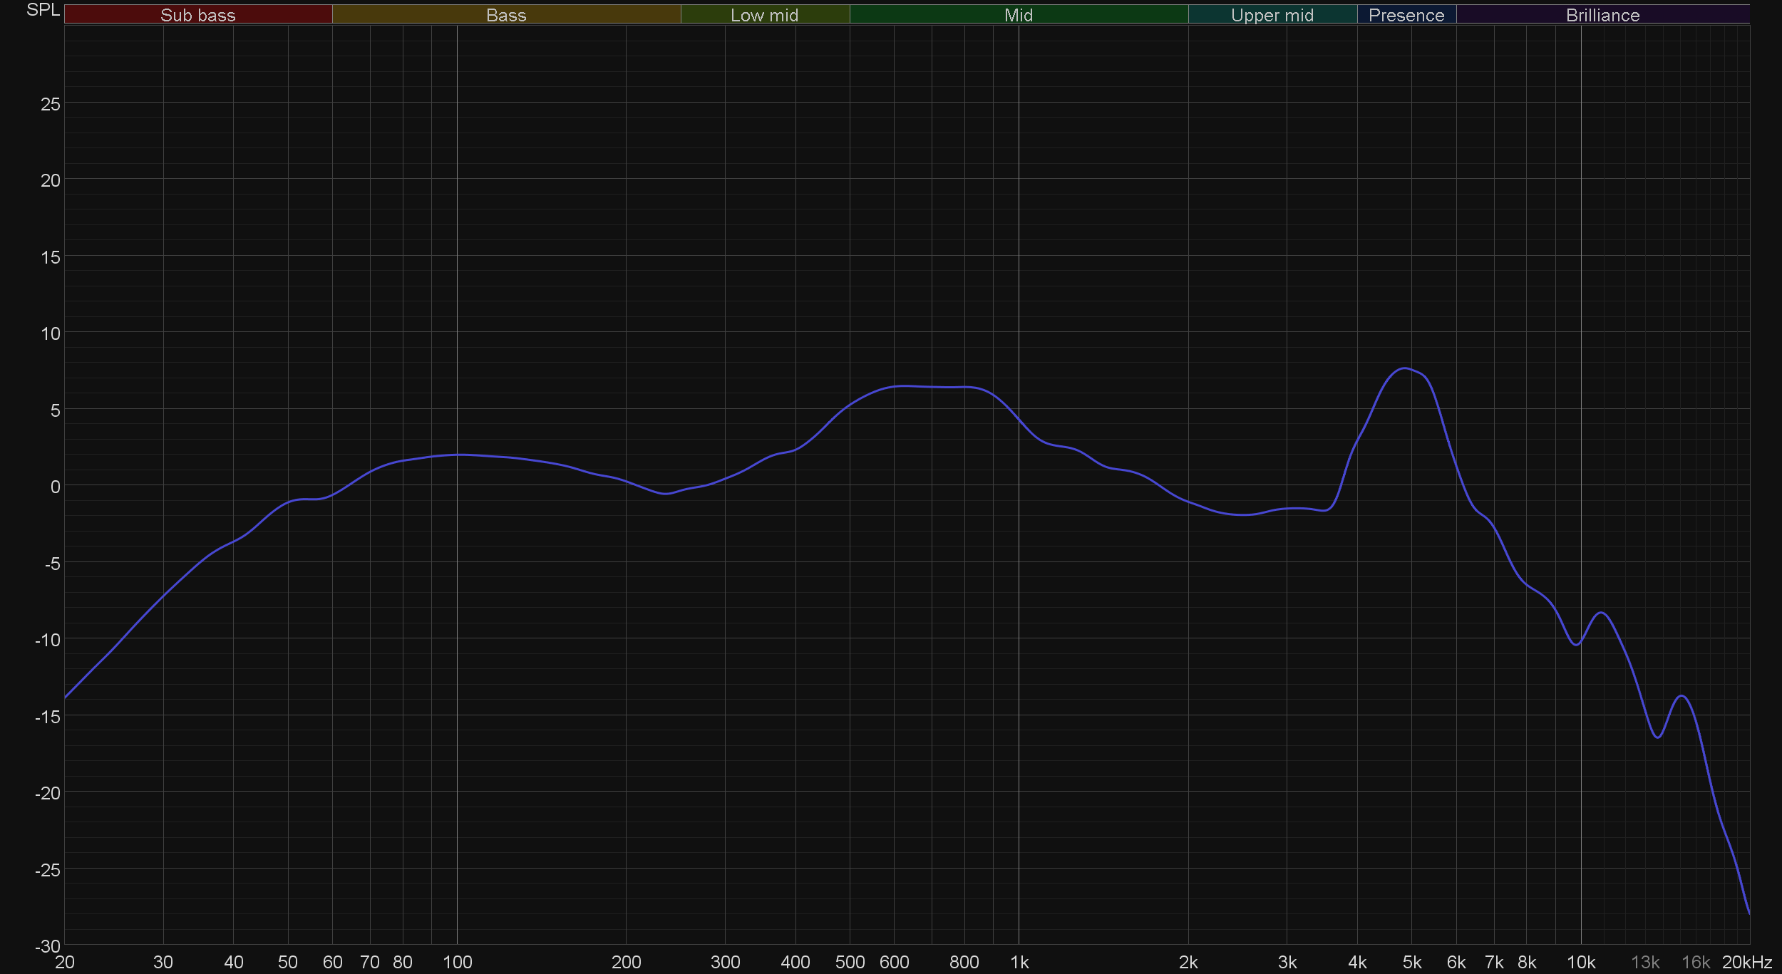Select the Mid band header
This screenshot has width=1782, height=974.
[1018, 15]
